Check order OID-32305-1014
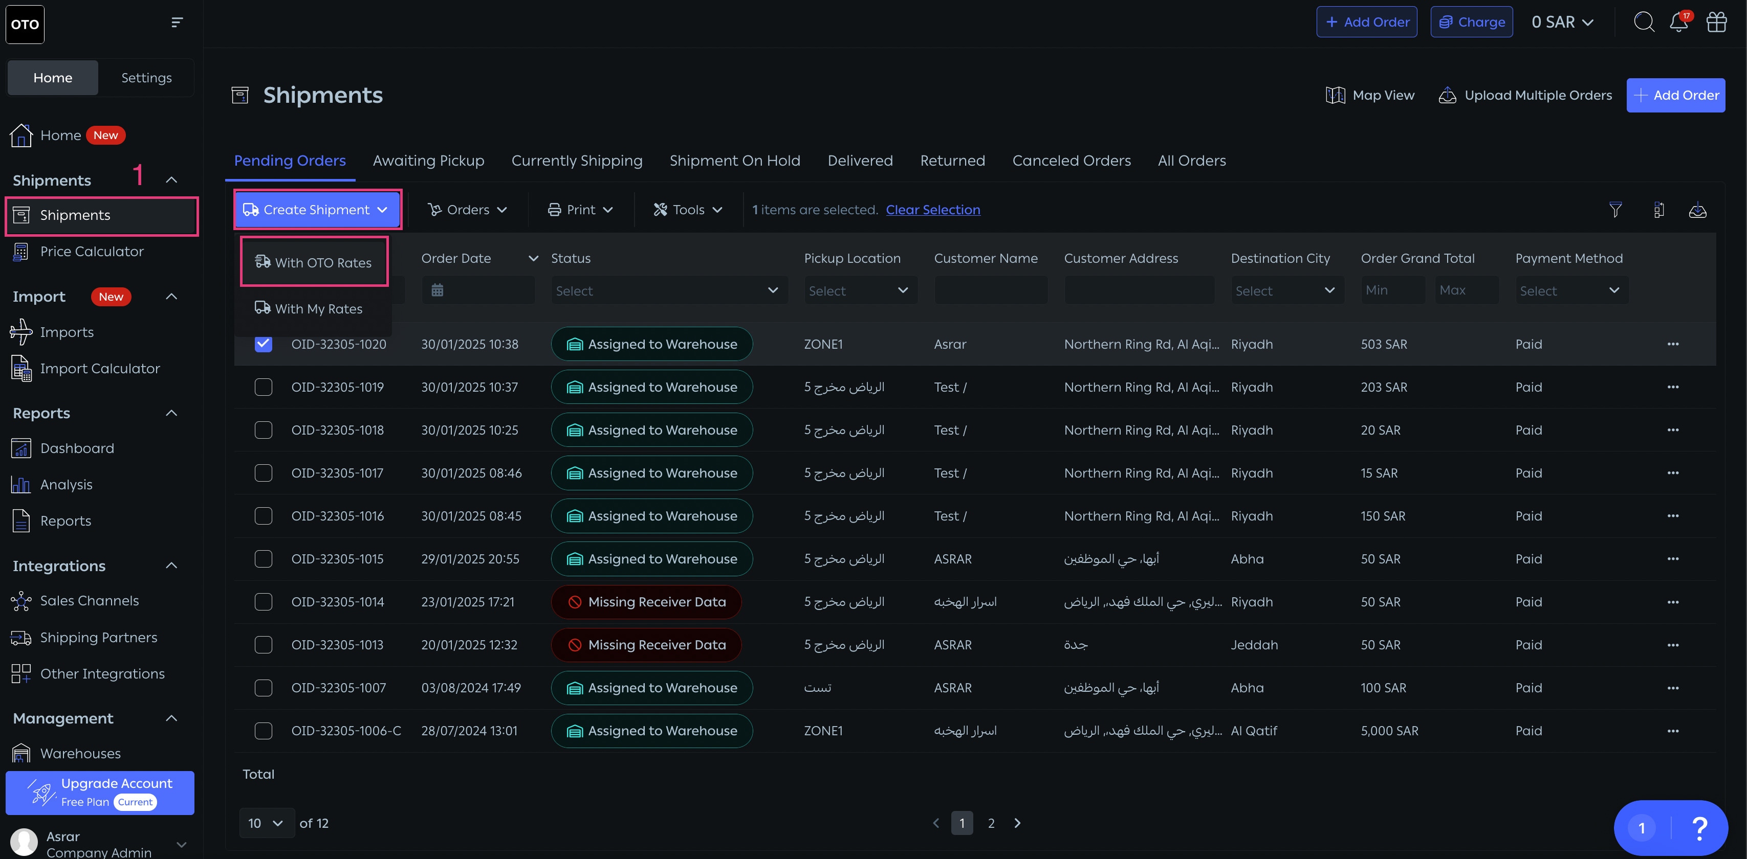This screenshot has width=1747, height=859. (x=263, y=602)
